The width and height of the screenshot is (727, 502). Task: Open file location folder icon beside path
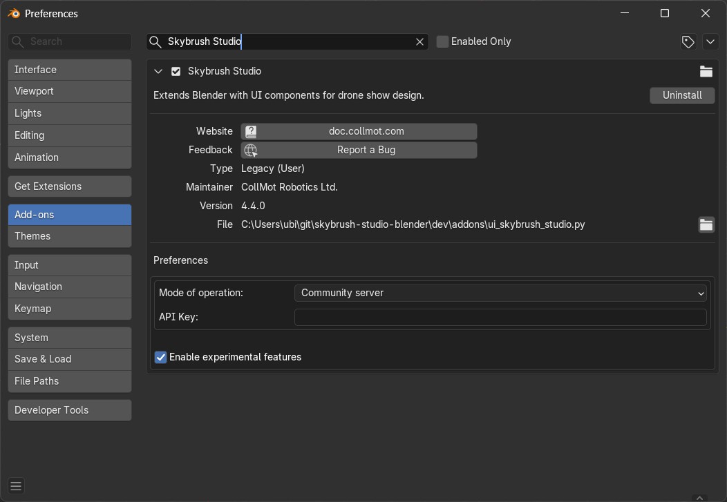(706, 224)
